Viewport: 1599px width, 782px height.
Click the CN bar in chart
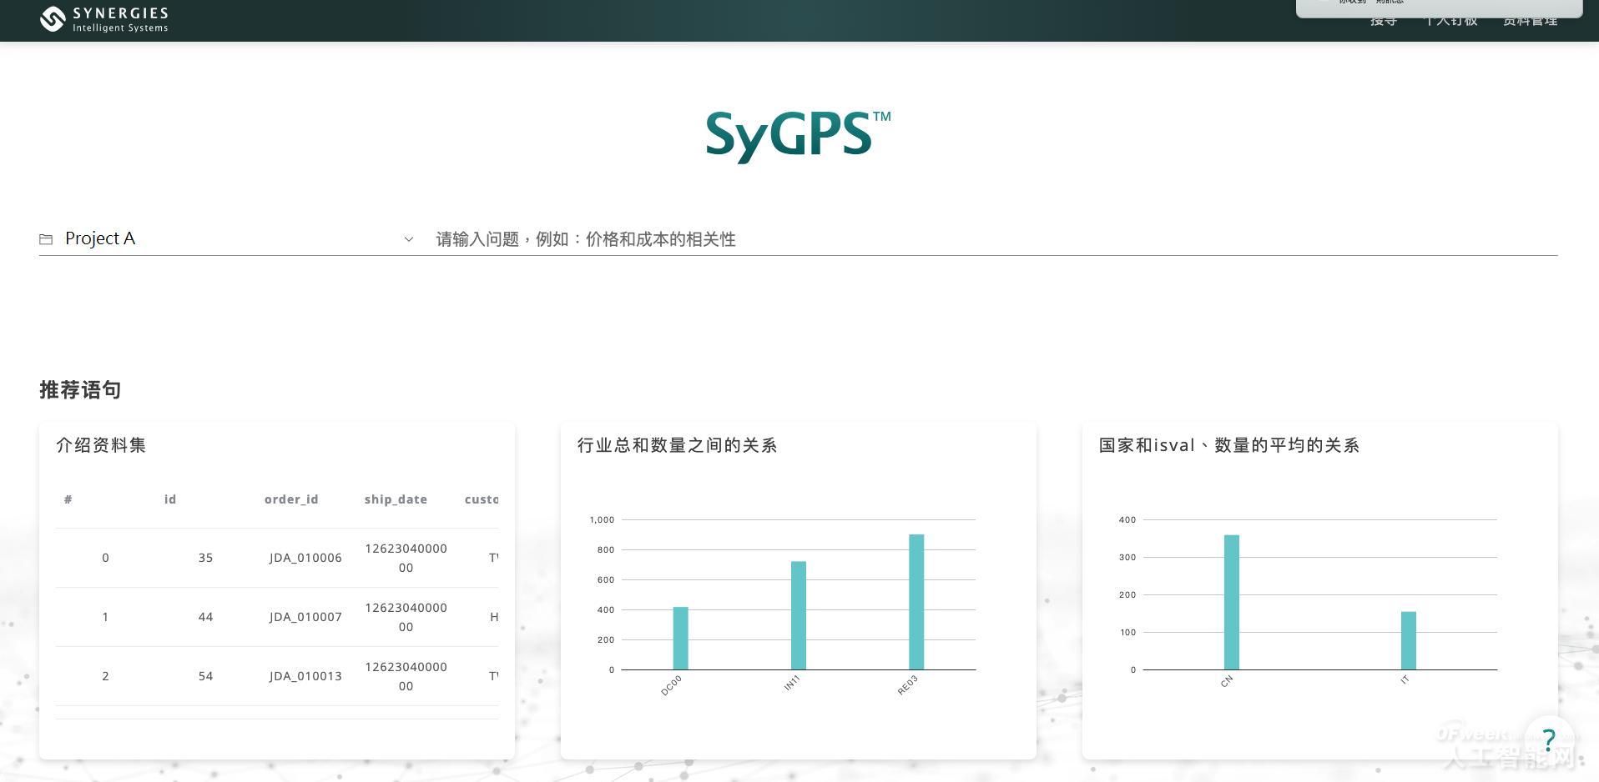point(1231,602)
